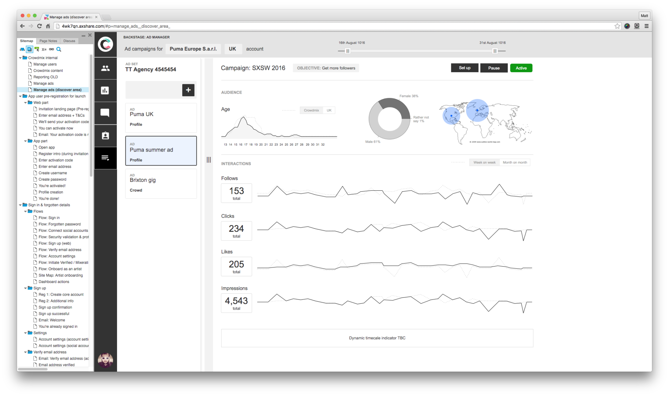Open the playlist lines icon in dark sidebar

point(105,158)
